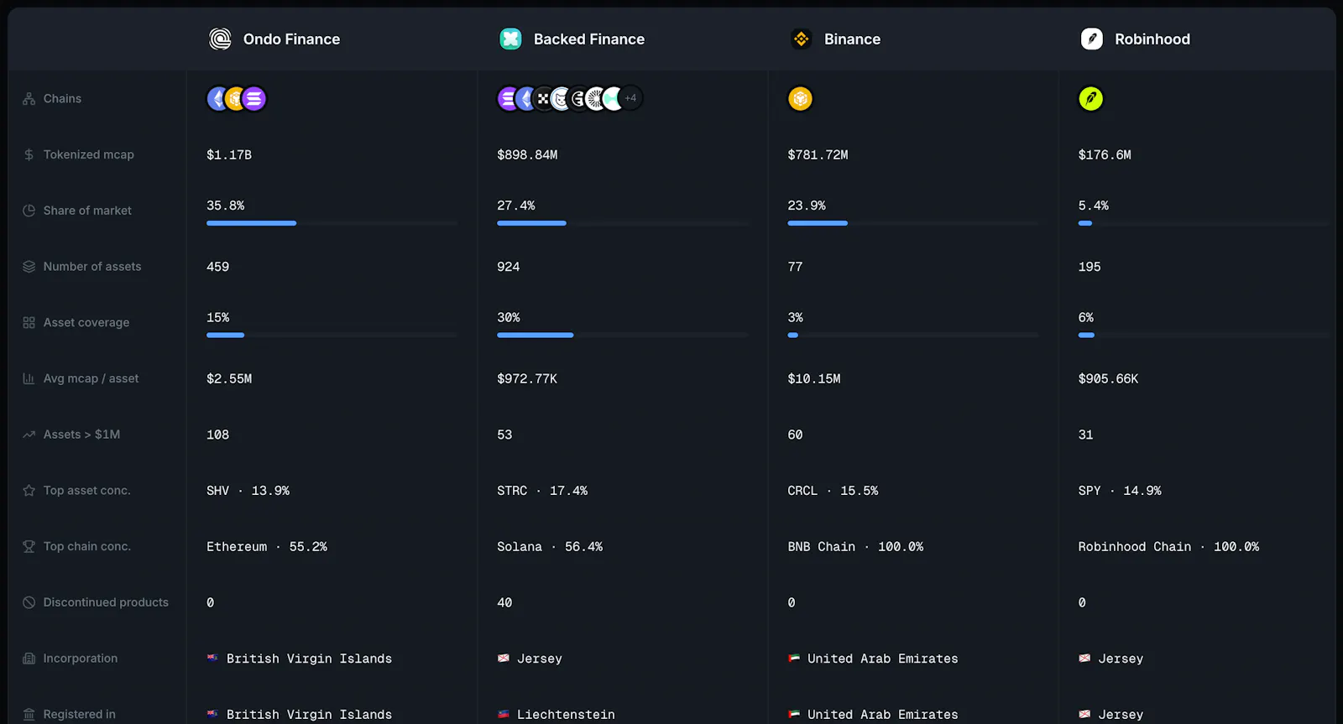Click the Incorporation building icon
1343x724 pixels.
click(x=29, y=659)
